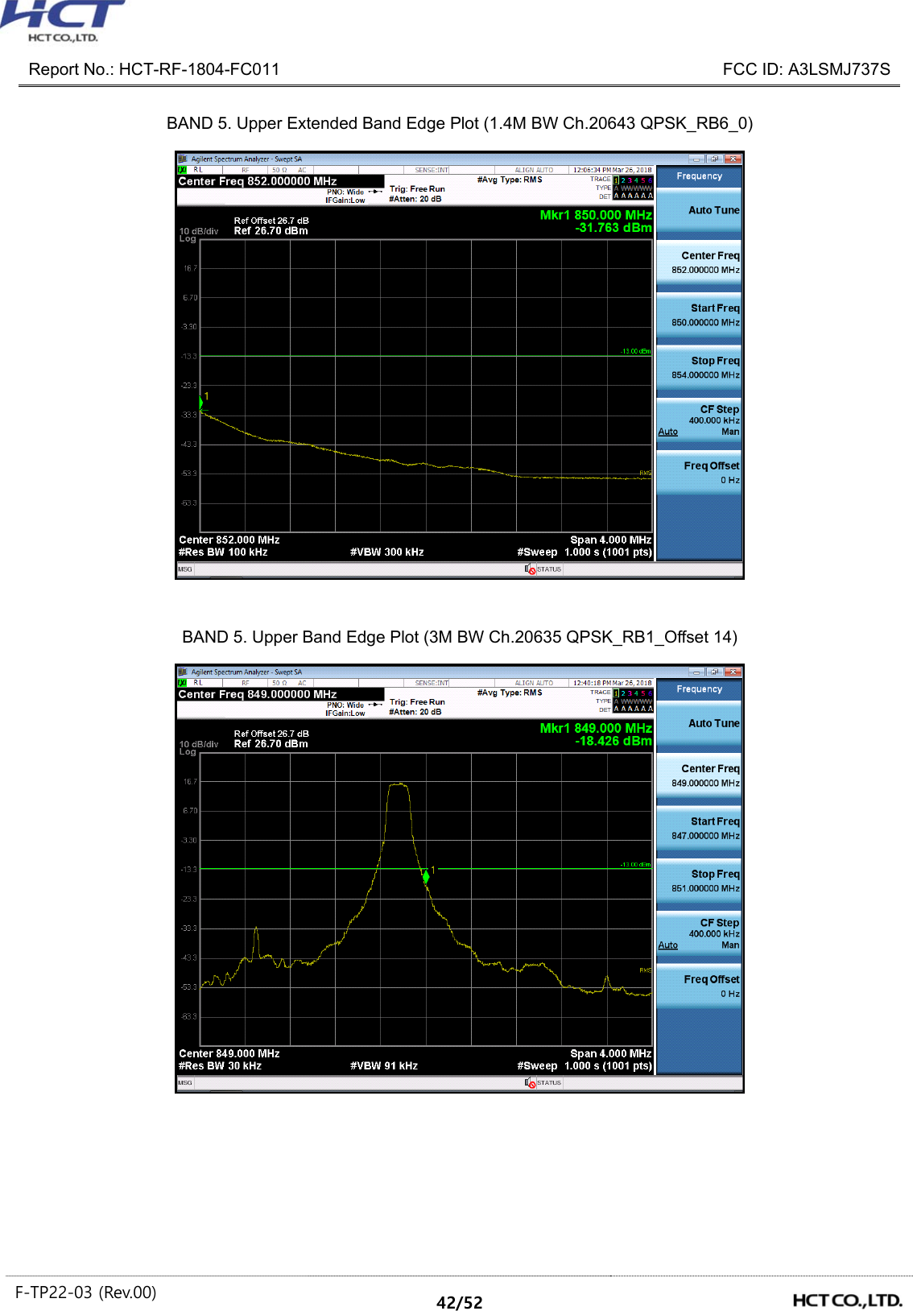Click trace 1 indicator in lower analyzer
Screen dimensions: 913x1311
(617, 693)
